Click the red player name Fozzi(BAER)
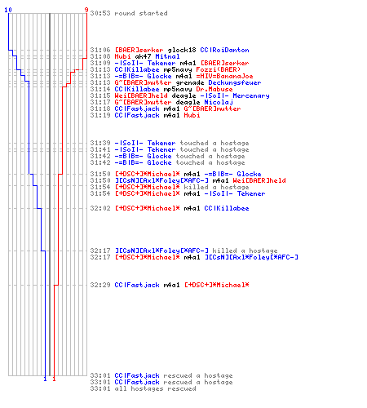Screen dimensions: 367x408 click(219, 69)
